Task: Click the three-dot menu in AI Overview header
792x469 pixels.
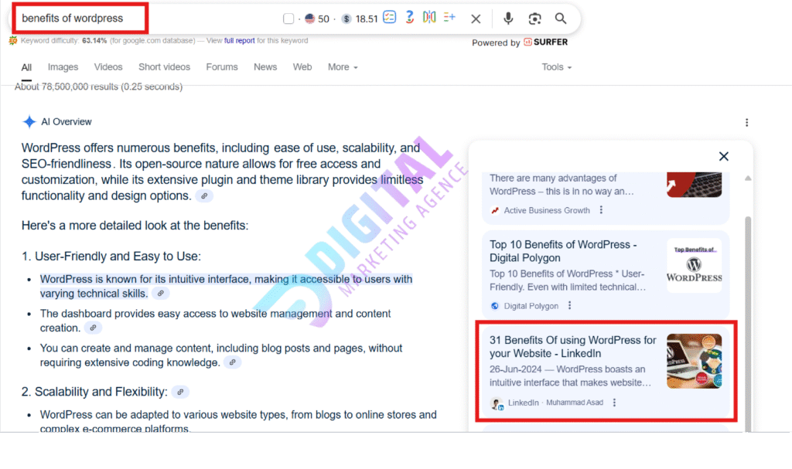Action: (746, 122)
